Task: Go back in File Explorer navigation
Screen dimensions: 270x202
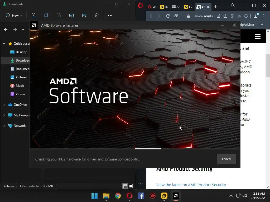Action: pyautogui.click(x=6, y=29)
